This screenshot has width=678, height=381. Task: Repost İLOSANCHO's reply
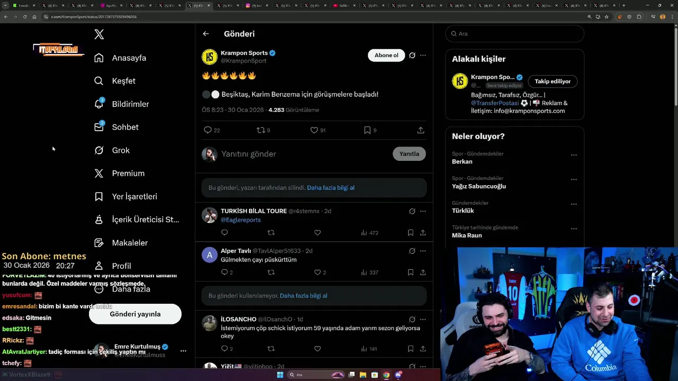[x=271, y=349]
